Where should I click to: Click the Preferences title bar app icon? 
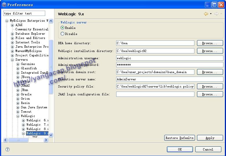4,5
